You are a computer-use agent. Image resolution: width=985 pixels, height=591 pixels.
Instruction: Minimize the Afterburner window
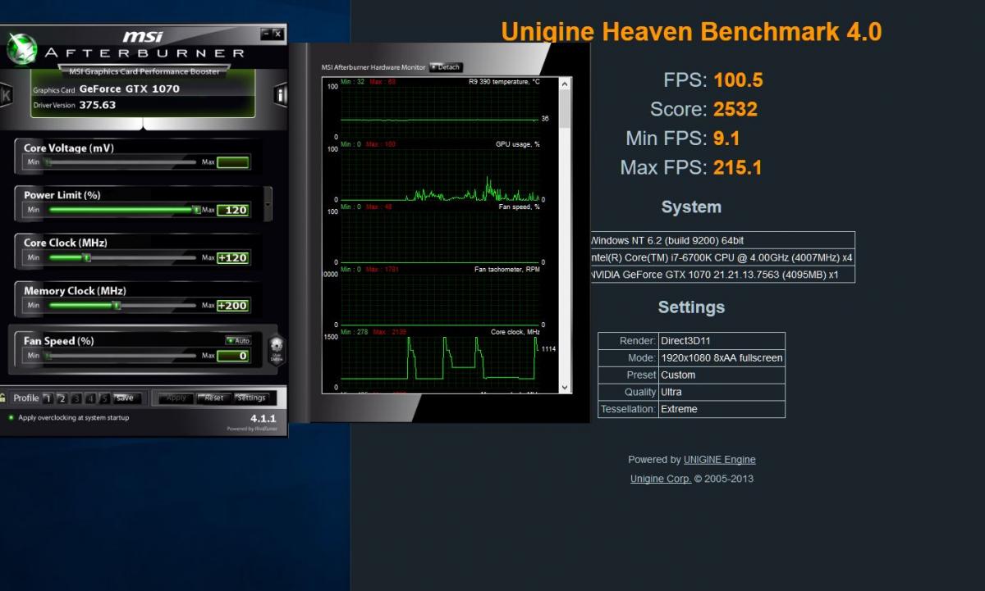265,34
